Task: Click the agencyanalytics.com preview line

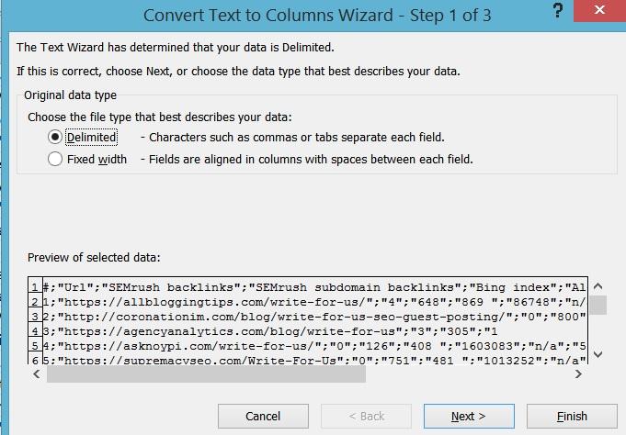Action: point(314,331)
